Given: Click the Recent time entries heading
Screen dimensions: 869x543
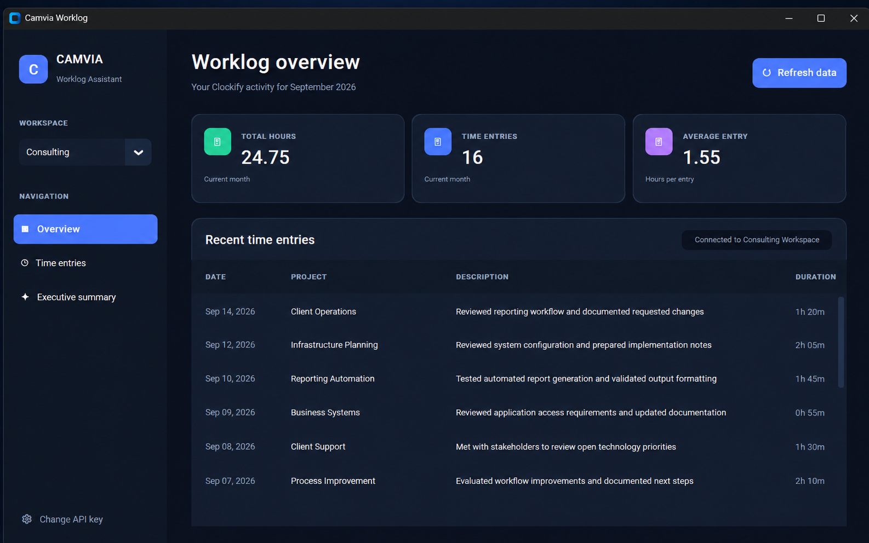Looking at the screenshot, I should (260, 240).
